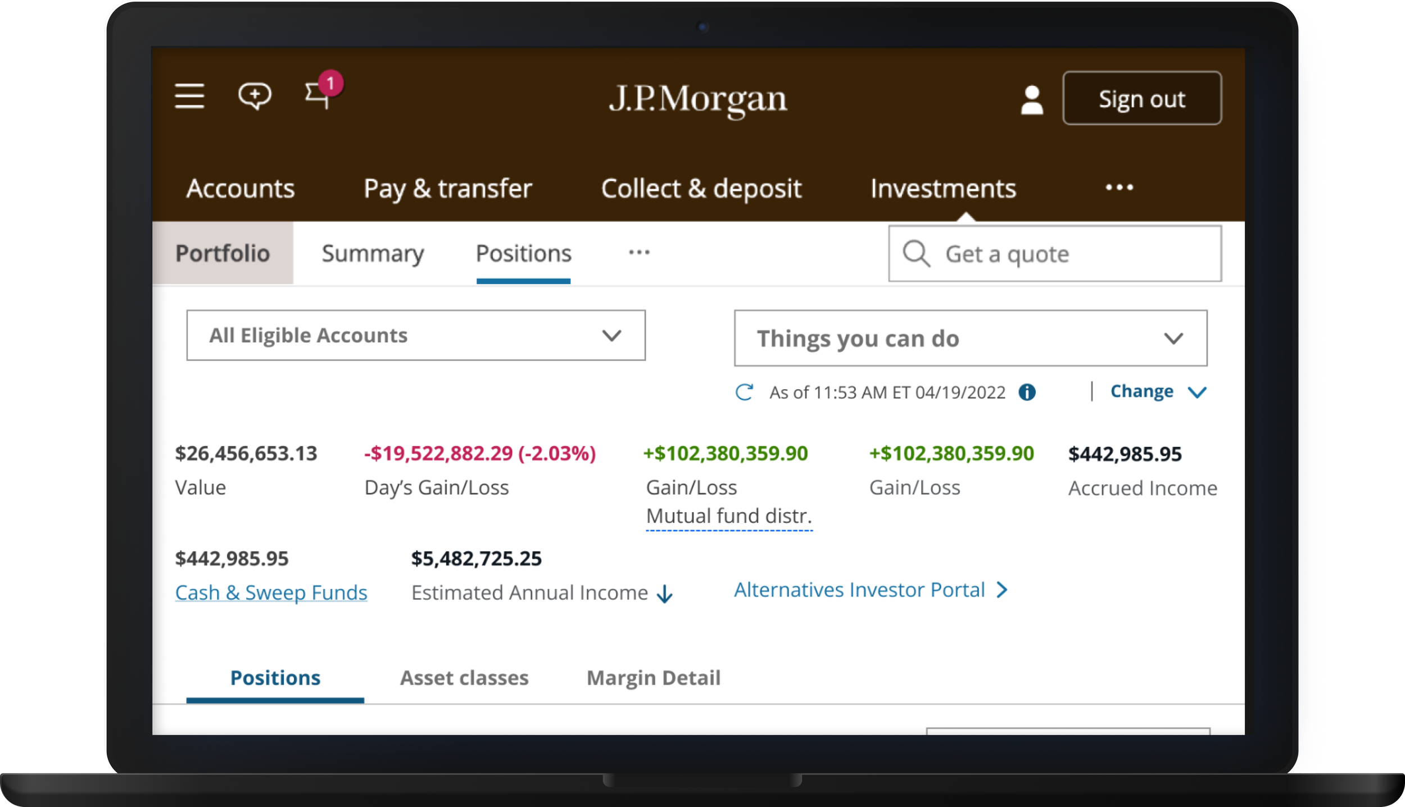Click the user profile icon

(x=1031, y=100)
